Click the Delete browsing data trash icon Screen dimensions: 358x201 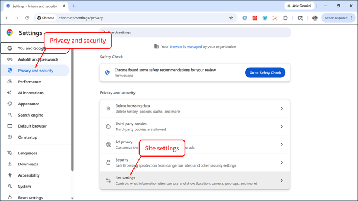(x=108, y=109)
